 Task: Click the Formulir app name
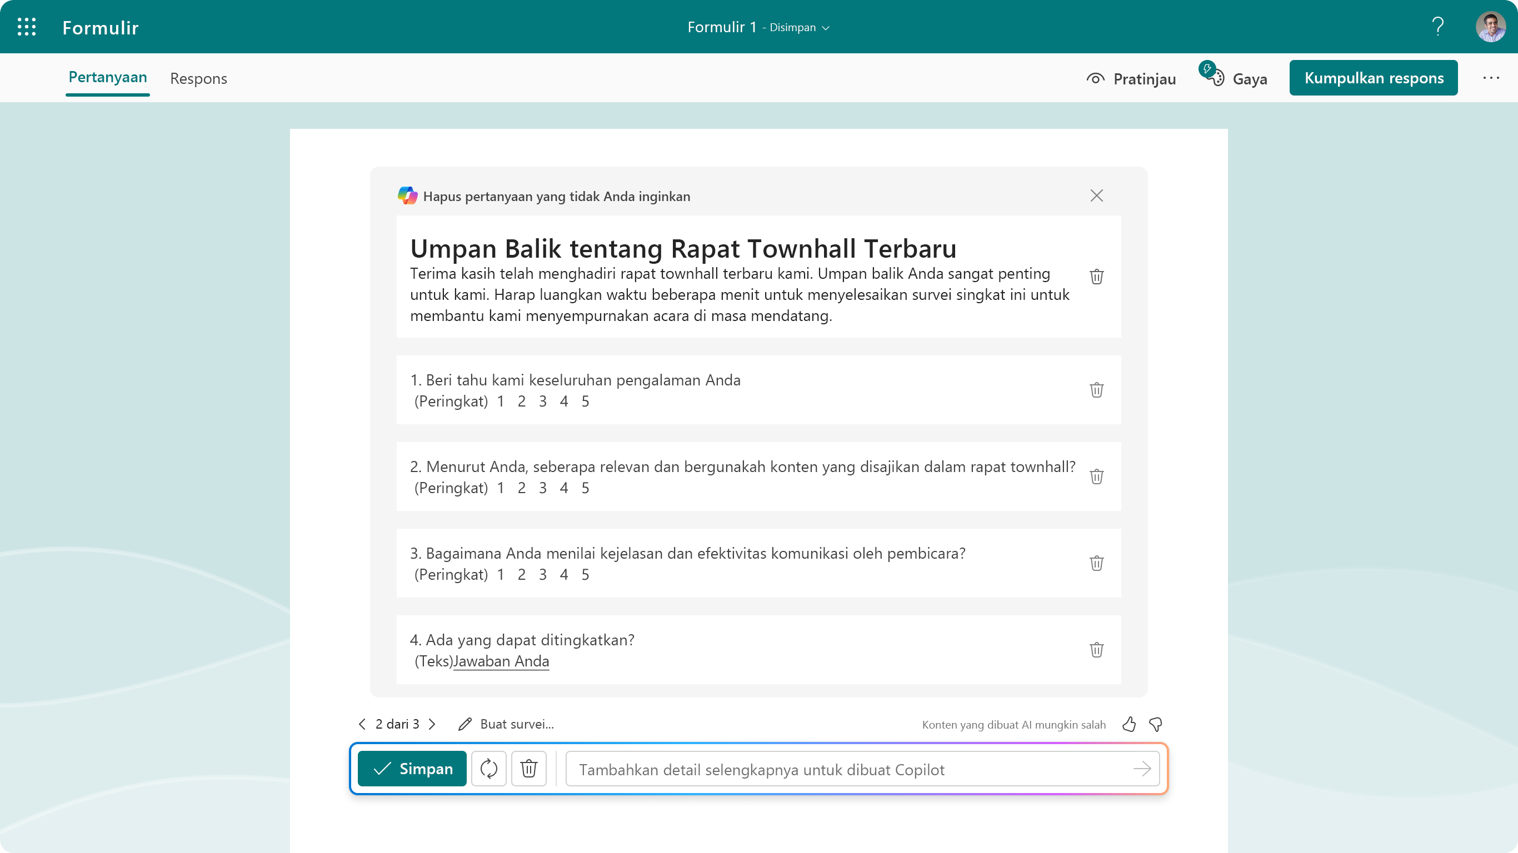100,28
